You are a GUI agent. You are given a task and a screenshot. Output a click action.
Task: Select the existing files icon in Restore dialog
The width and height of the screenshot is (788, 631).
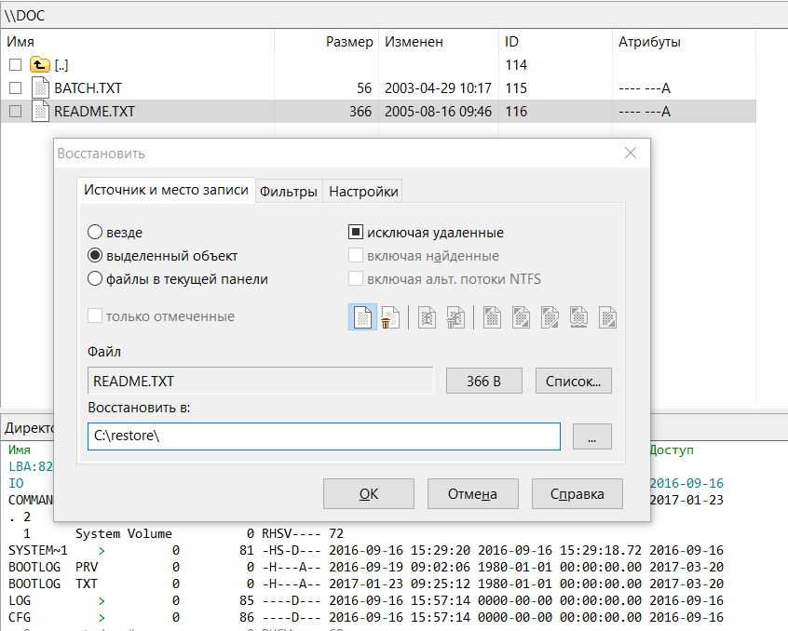[x=362, y=317]
